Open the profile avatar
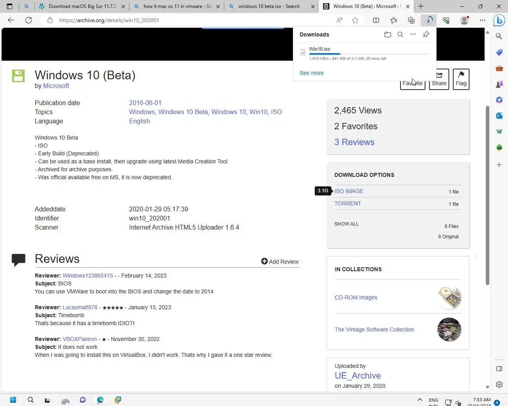 pyautogui.click(x=464, y=20)
